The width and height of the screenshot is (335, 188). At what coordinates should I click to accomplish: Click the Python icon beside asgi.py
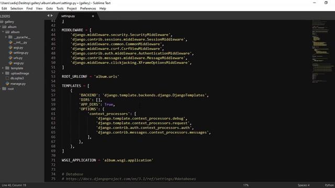click(x=10, y=48)
